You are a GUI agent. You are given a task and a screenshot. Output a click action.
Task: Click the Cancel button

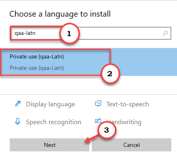[x=132, y=145]
